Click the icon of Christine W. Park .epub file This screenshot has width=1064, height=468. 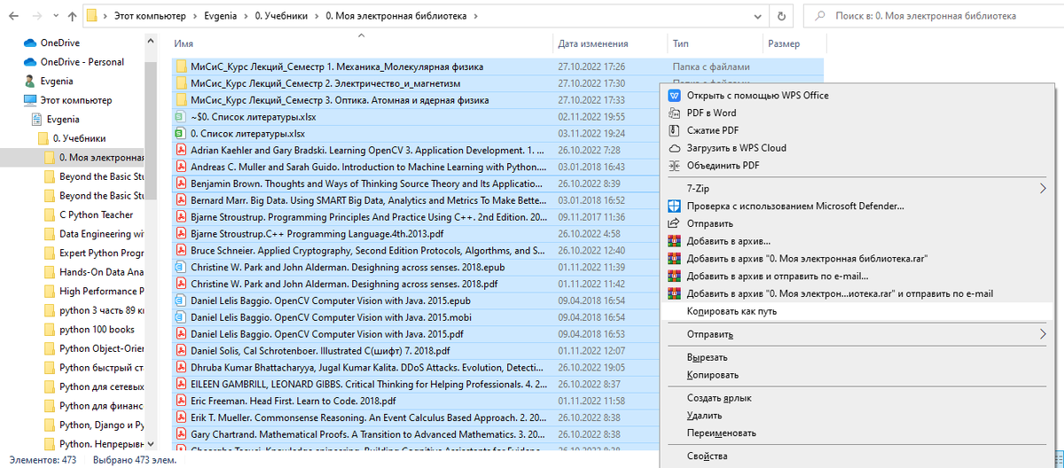(181, 267)
